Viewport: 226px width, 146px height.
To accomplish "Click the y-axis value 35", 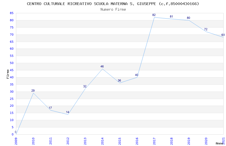I will (12, 85).
